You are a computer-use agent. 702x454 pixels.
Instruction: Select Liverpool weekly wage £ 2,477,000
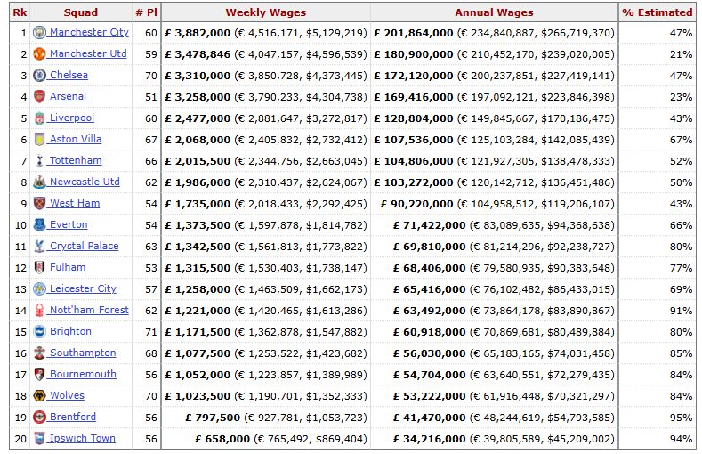coord(198,118)
